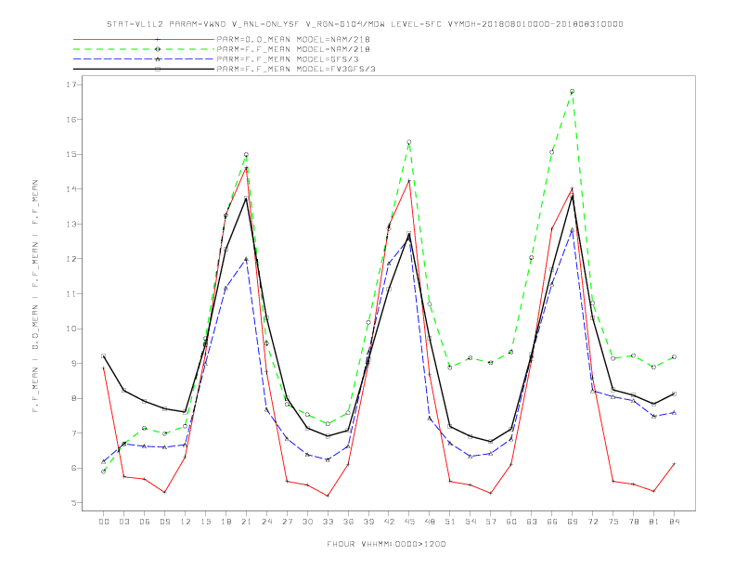The height and width of the screenshot is (568, 735).
Task: Click the red curve's lowest point at hour 33
Action: coord(328,496)
